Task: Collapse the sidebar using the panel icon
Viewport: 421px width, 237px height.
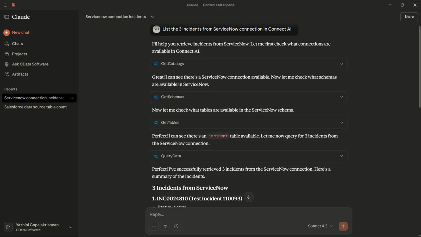Action: pos(6,17)
